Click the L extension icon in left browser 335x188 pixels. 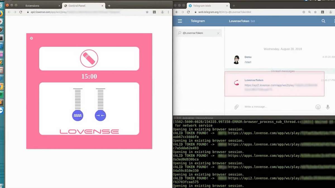154,12
